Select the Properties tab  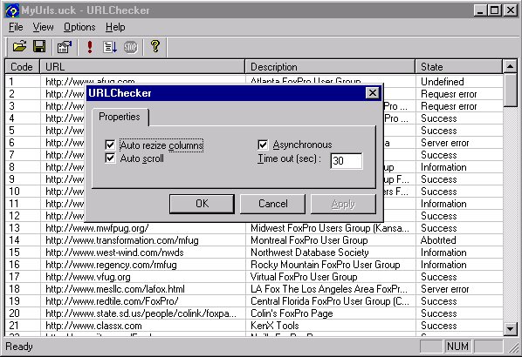point(120,117)
